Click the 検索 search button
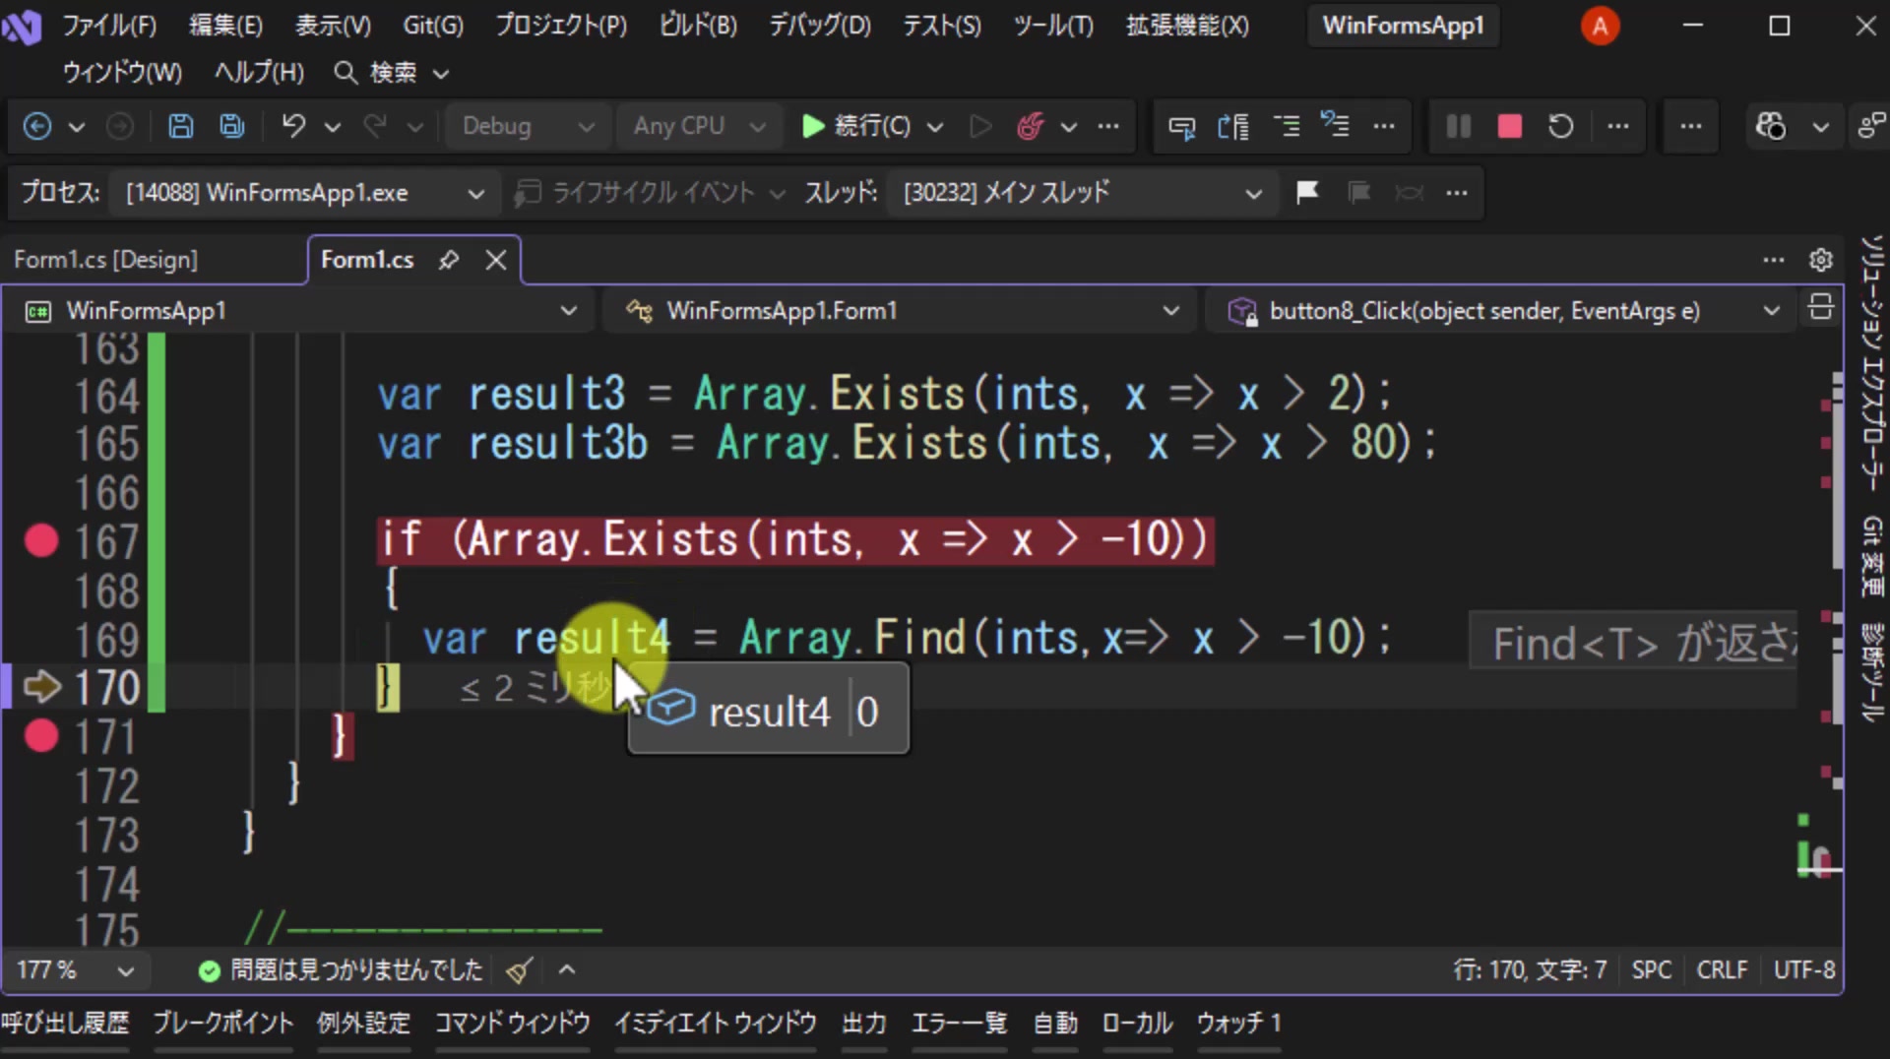1890x1059 pixels. [391, 73]
